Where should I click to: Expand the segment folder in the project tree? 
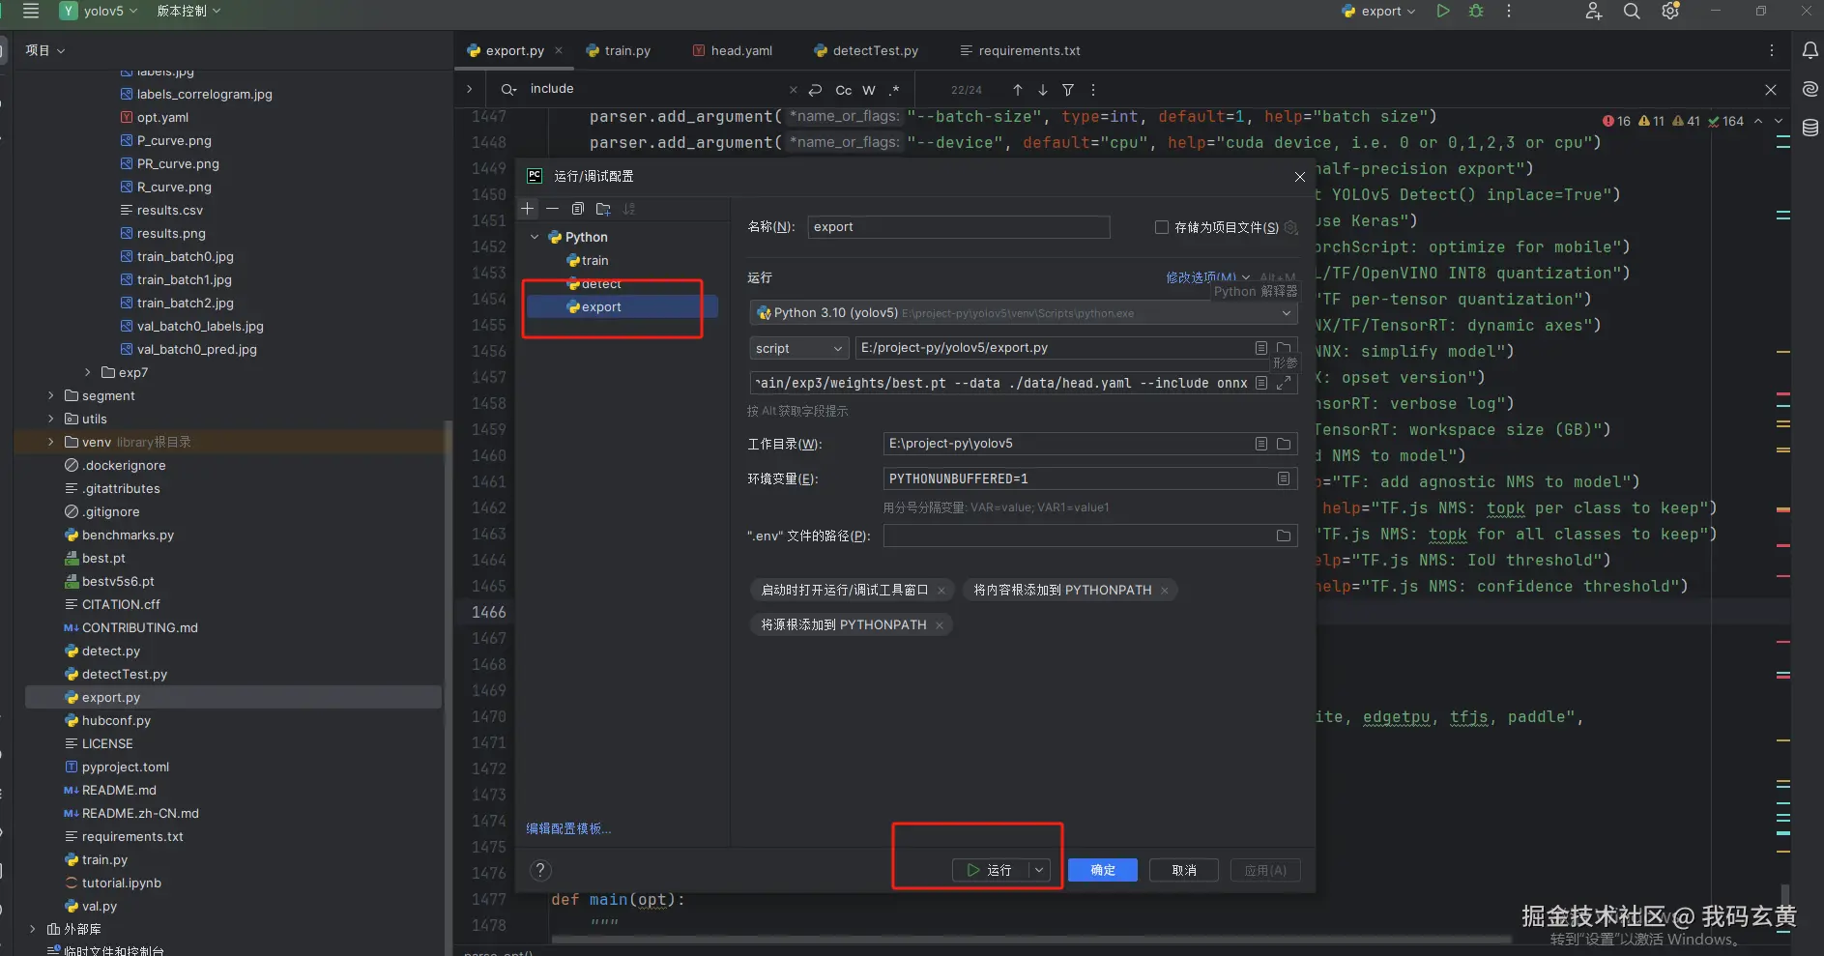pyautogui.click(x=51, y=395)
